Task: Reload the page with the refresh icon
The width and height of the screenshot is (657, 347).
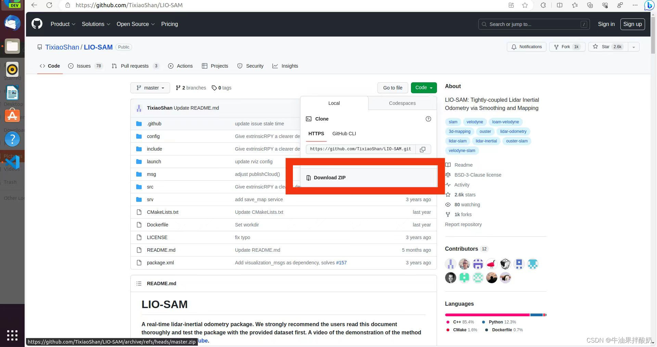Action: [x=49, y=5]
